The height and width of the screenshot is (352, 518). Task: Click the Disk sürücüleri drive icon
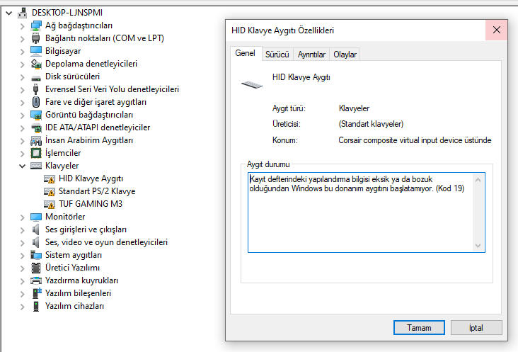tap(37, 76)
